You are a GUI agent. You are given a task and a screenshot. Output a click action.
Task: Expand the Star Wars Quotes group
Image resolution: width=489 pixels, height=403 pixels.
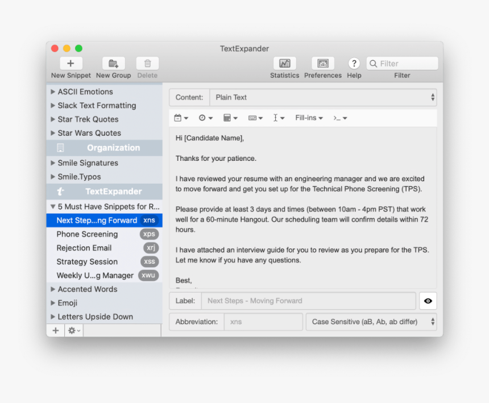point(53,133)
